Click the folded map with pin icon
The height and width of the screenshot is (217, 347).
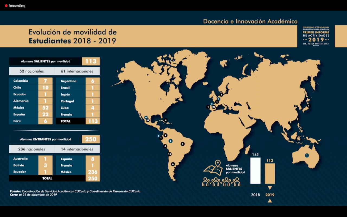pyautogui.click(x=213, y=168)
